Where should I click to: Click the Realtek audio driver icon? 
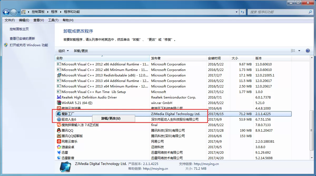(59, 97)
